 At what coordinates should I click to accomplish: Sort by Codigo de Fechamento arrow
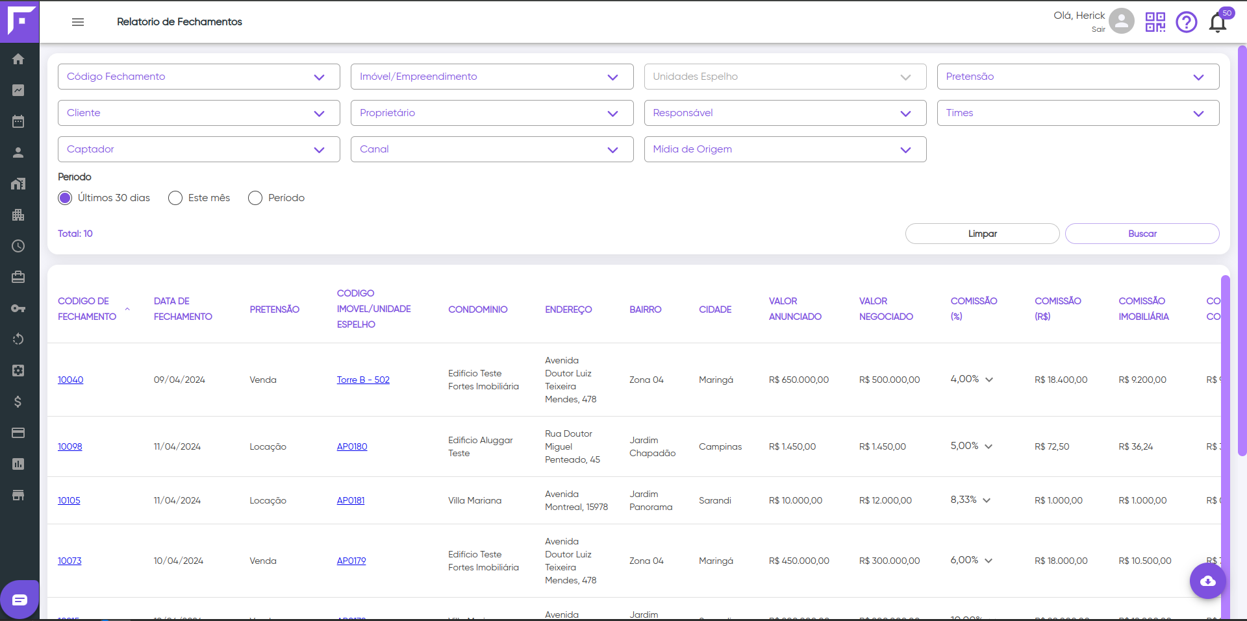[x=127, y=309]
